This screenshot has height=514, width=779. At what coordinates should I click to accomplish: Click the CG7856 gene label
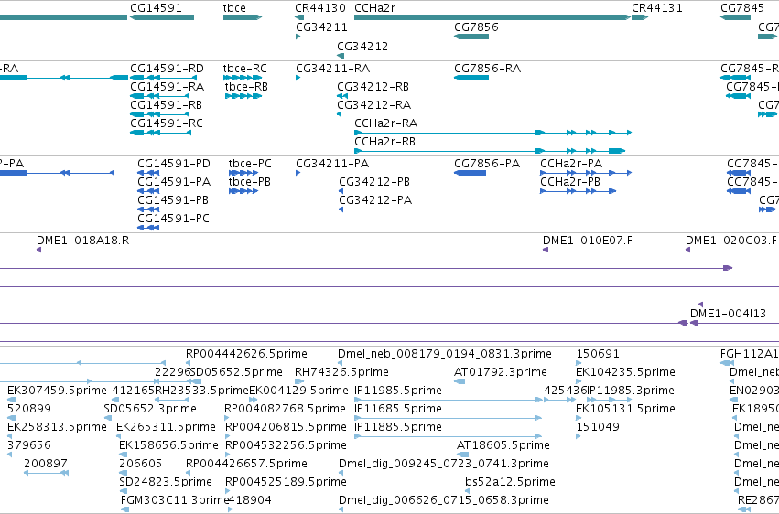click(476, 27)
